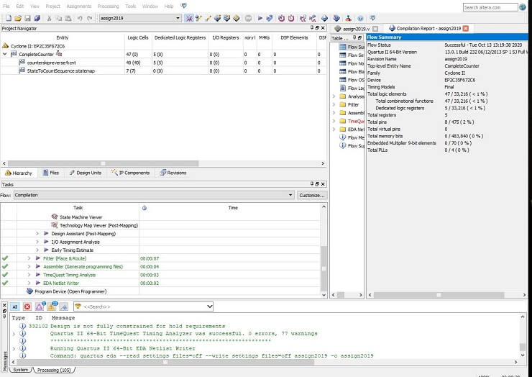Expand the TimeQuest folder in report tree
The image size is (532, 377).
click(334, 121)
